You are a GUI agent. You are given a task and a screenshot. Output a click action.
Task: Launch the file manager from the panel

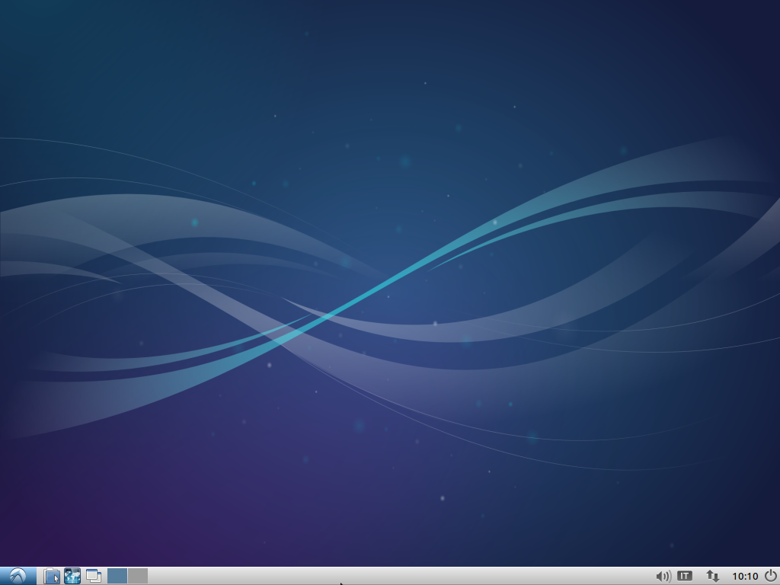pos(52,576)
